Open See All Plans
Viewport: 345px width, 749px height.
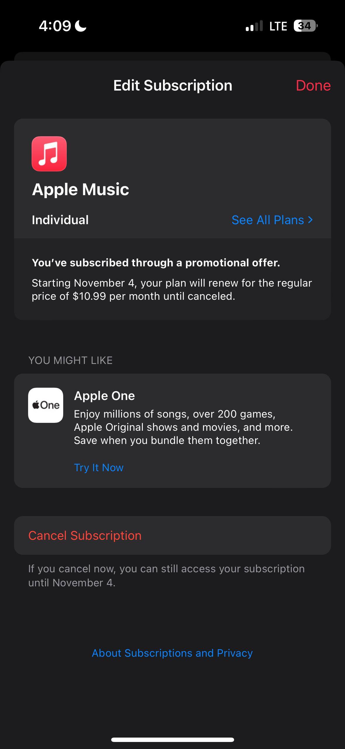tap(268, 220)
